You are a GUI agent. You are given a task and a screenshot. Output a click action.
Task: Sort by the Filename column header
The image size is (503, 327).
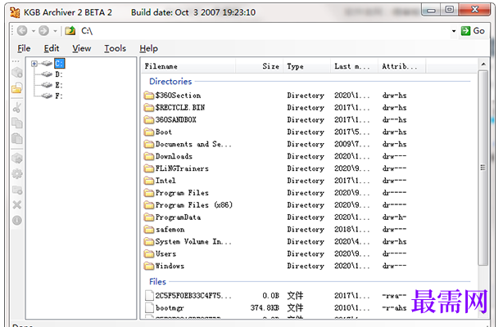(188, 66)
